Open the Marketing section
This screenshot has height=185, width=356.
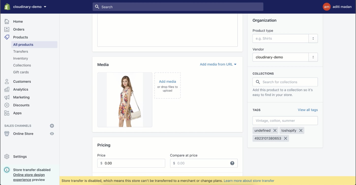tap(21, 97)
